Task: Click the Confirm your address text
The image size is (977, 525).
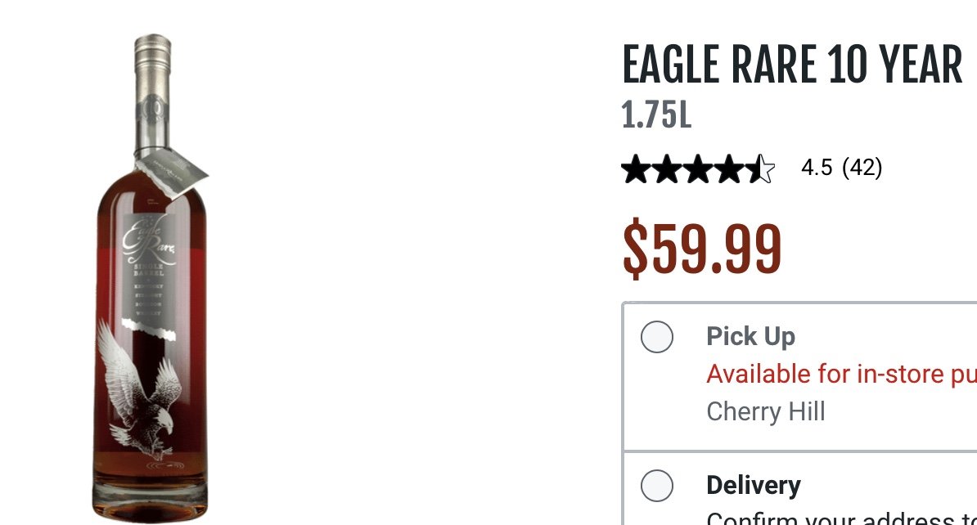Action: tap(841, 518)
